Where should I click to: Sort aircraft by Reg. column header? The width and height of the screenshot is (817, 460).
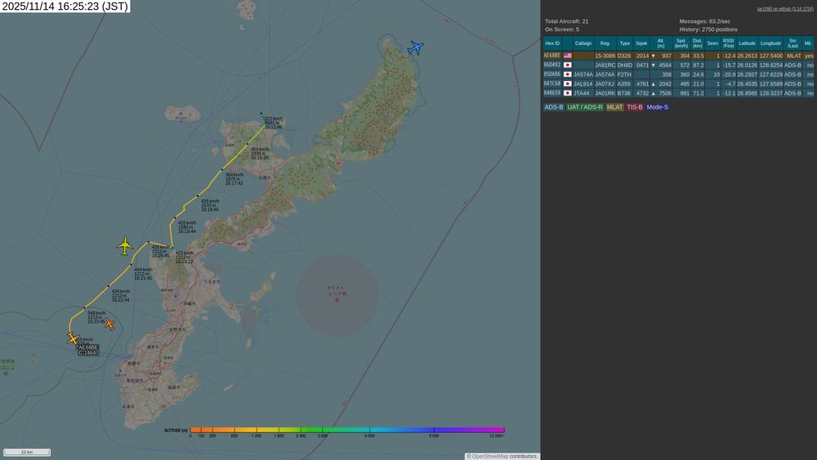pyautogui.click(x=605, y=43)
